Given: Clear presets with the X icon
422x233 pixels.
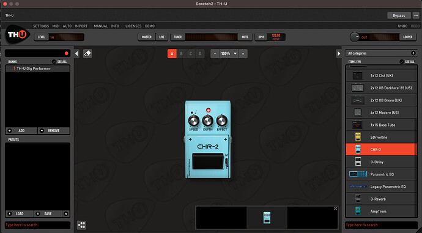Looking at the screenshot, I should coord(65,213).
